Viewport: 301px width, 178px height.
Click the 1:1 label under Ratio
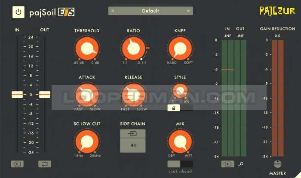pyautogui.click(x=125, y=63)
